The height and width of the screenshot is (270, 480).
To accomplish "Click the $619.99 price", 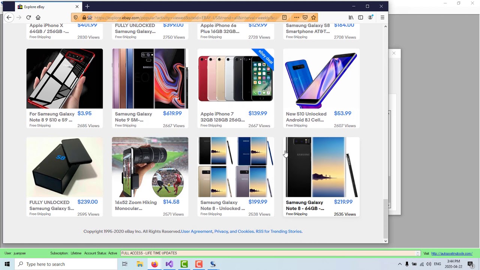I will 172,113.
